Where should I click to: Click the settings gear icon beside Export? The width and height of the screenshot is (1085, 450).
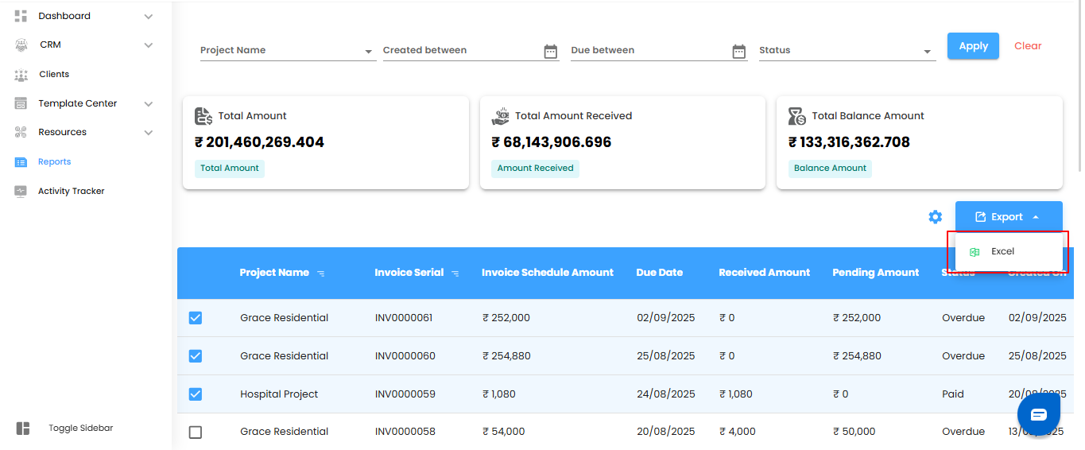[935, 217]
